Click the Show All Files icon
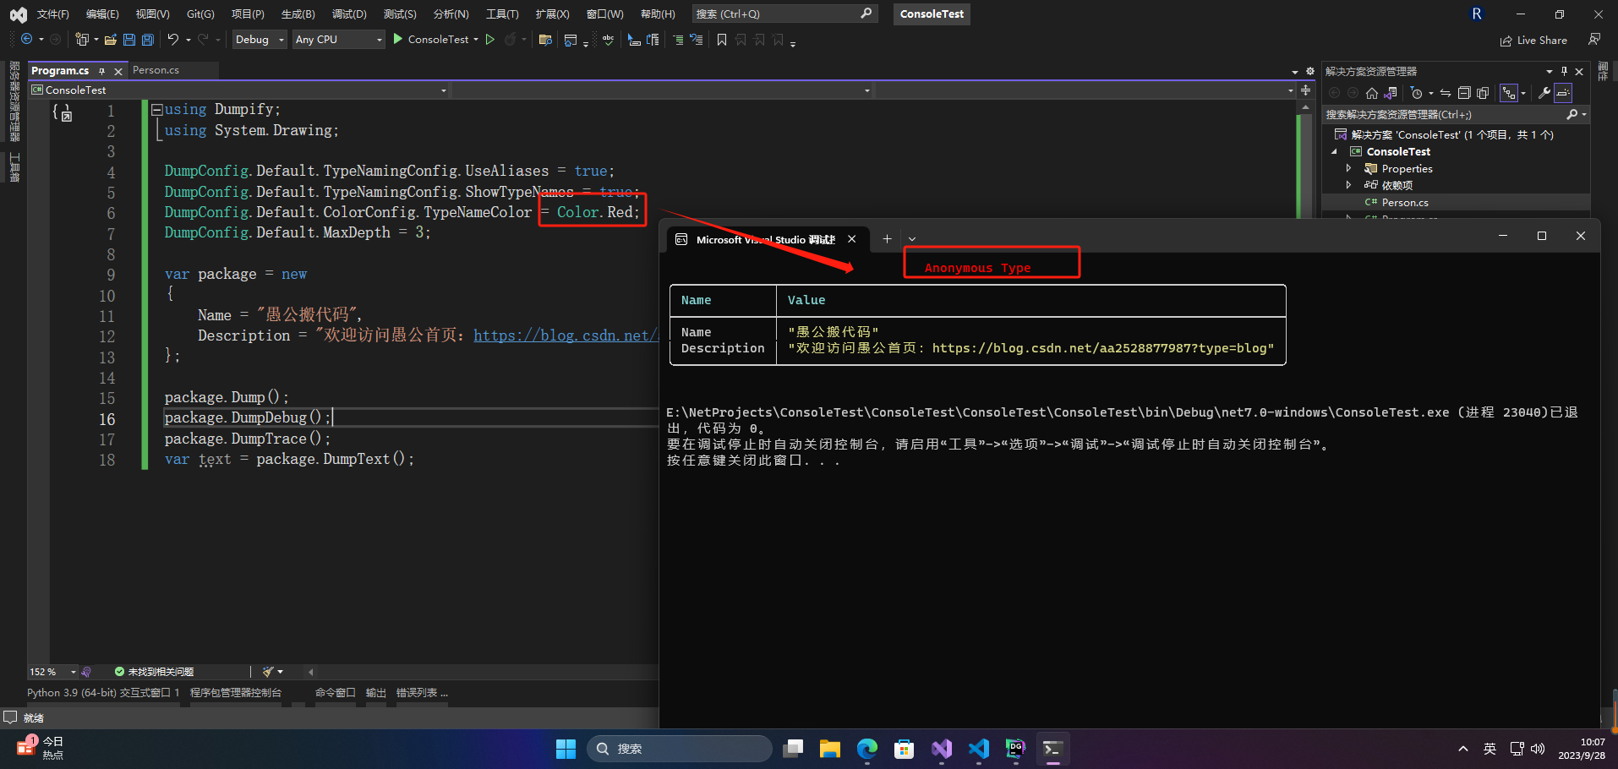The height and width of the screenshot is (769, 1618). click(x=1483, y=93)
